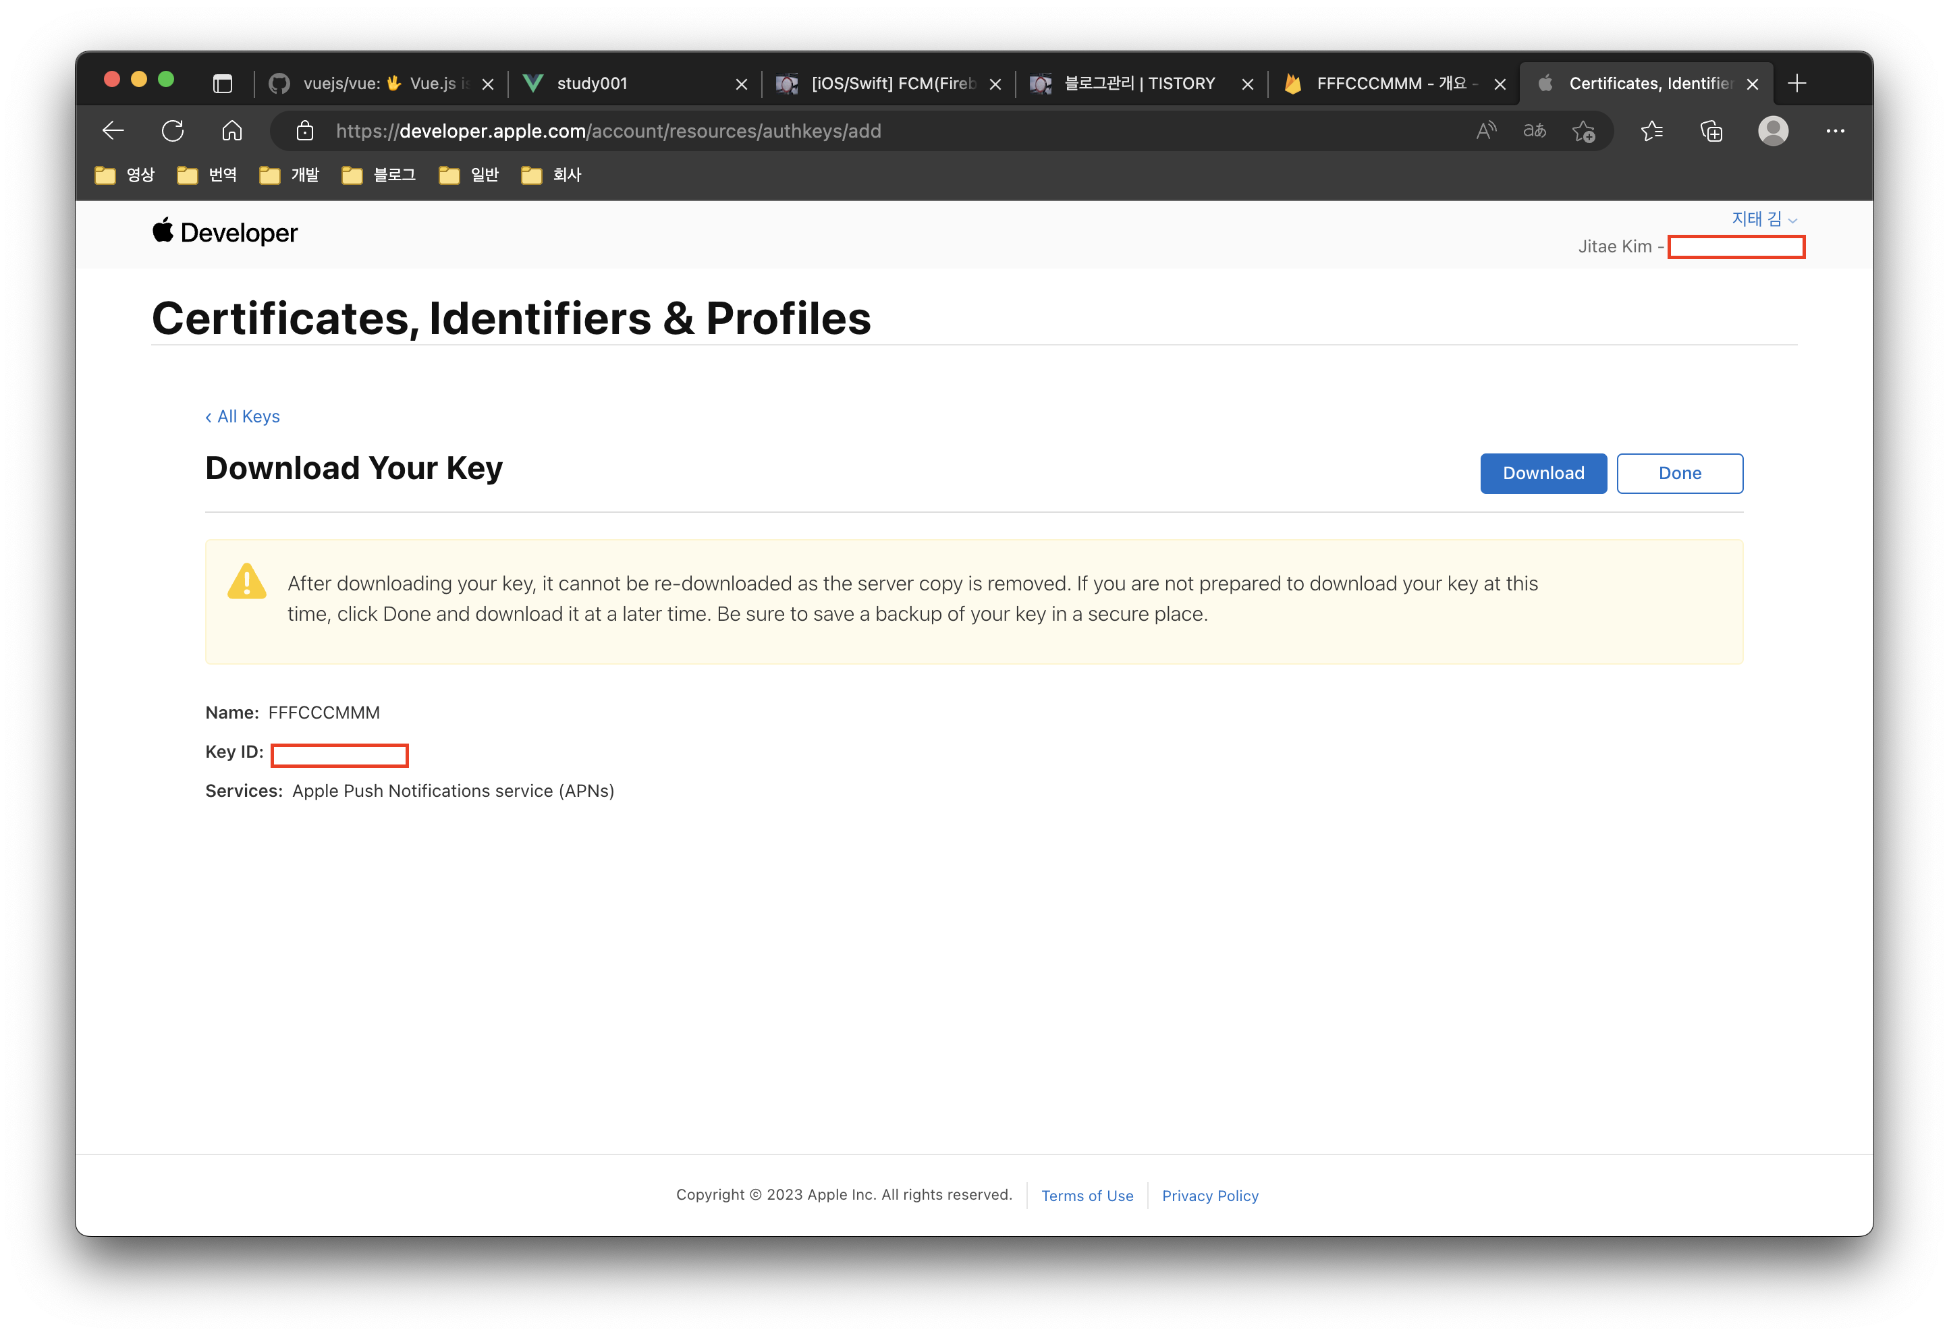This screenshot has width=1949, height=1336.
Task: Close the vuejs/vue tab
Action: click(488, 84)
